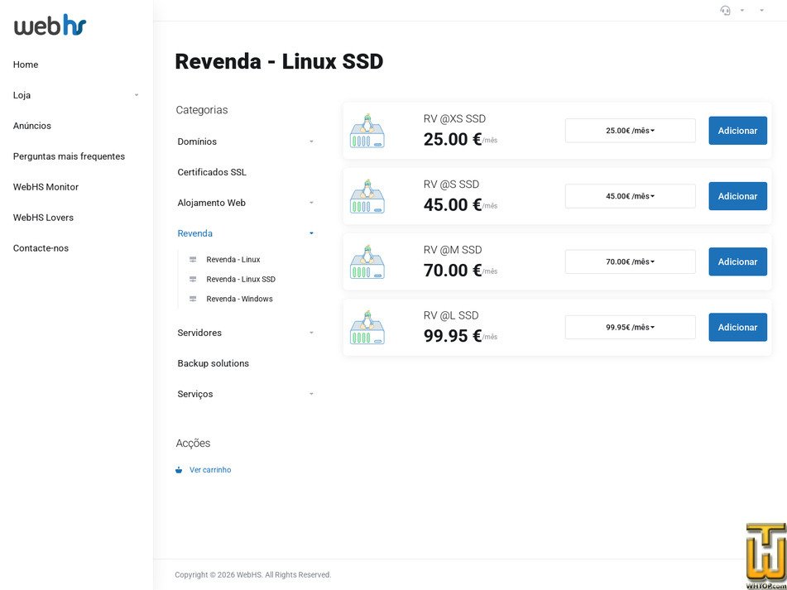Viewport: 787px width, 590px height.
Task: Open Contacte-nos in the sidebar
Action: (x=41, y=248)
